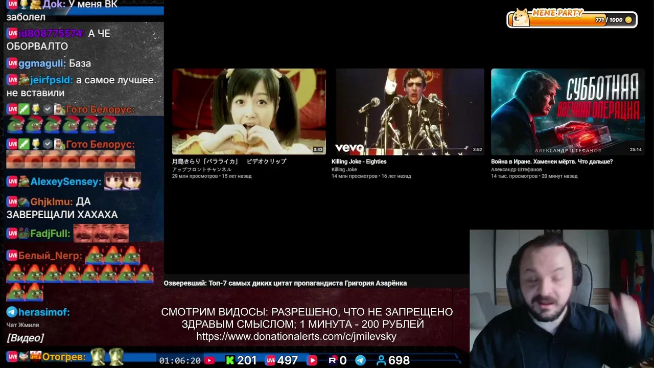The width and height of the screenshot is (654, 368).
Task: Click the 14 млн просмотров • 16 лет назад text
Action: pyautogui.click(x=371, y=176)
